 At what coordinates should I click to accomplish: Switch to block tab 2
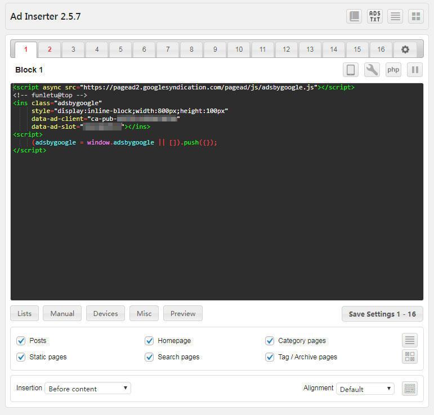(50, 49)
